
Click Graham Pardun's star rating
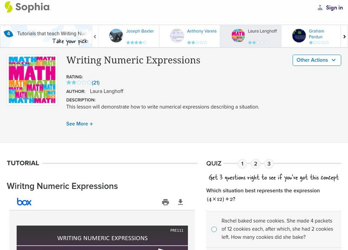(319, 42)
